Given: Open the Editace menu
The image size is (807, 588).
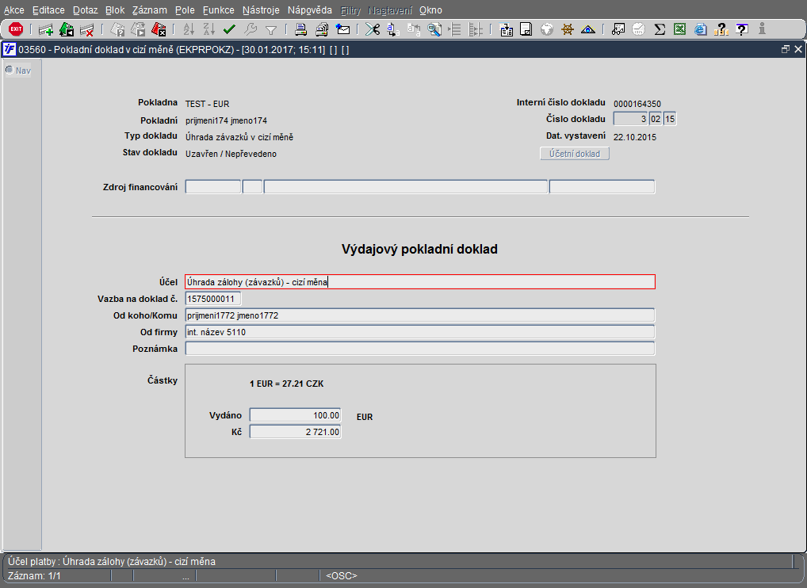Looking at the screenshot, I should pos(48,10).
